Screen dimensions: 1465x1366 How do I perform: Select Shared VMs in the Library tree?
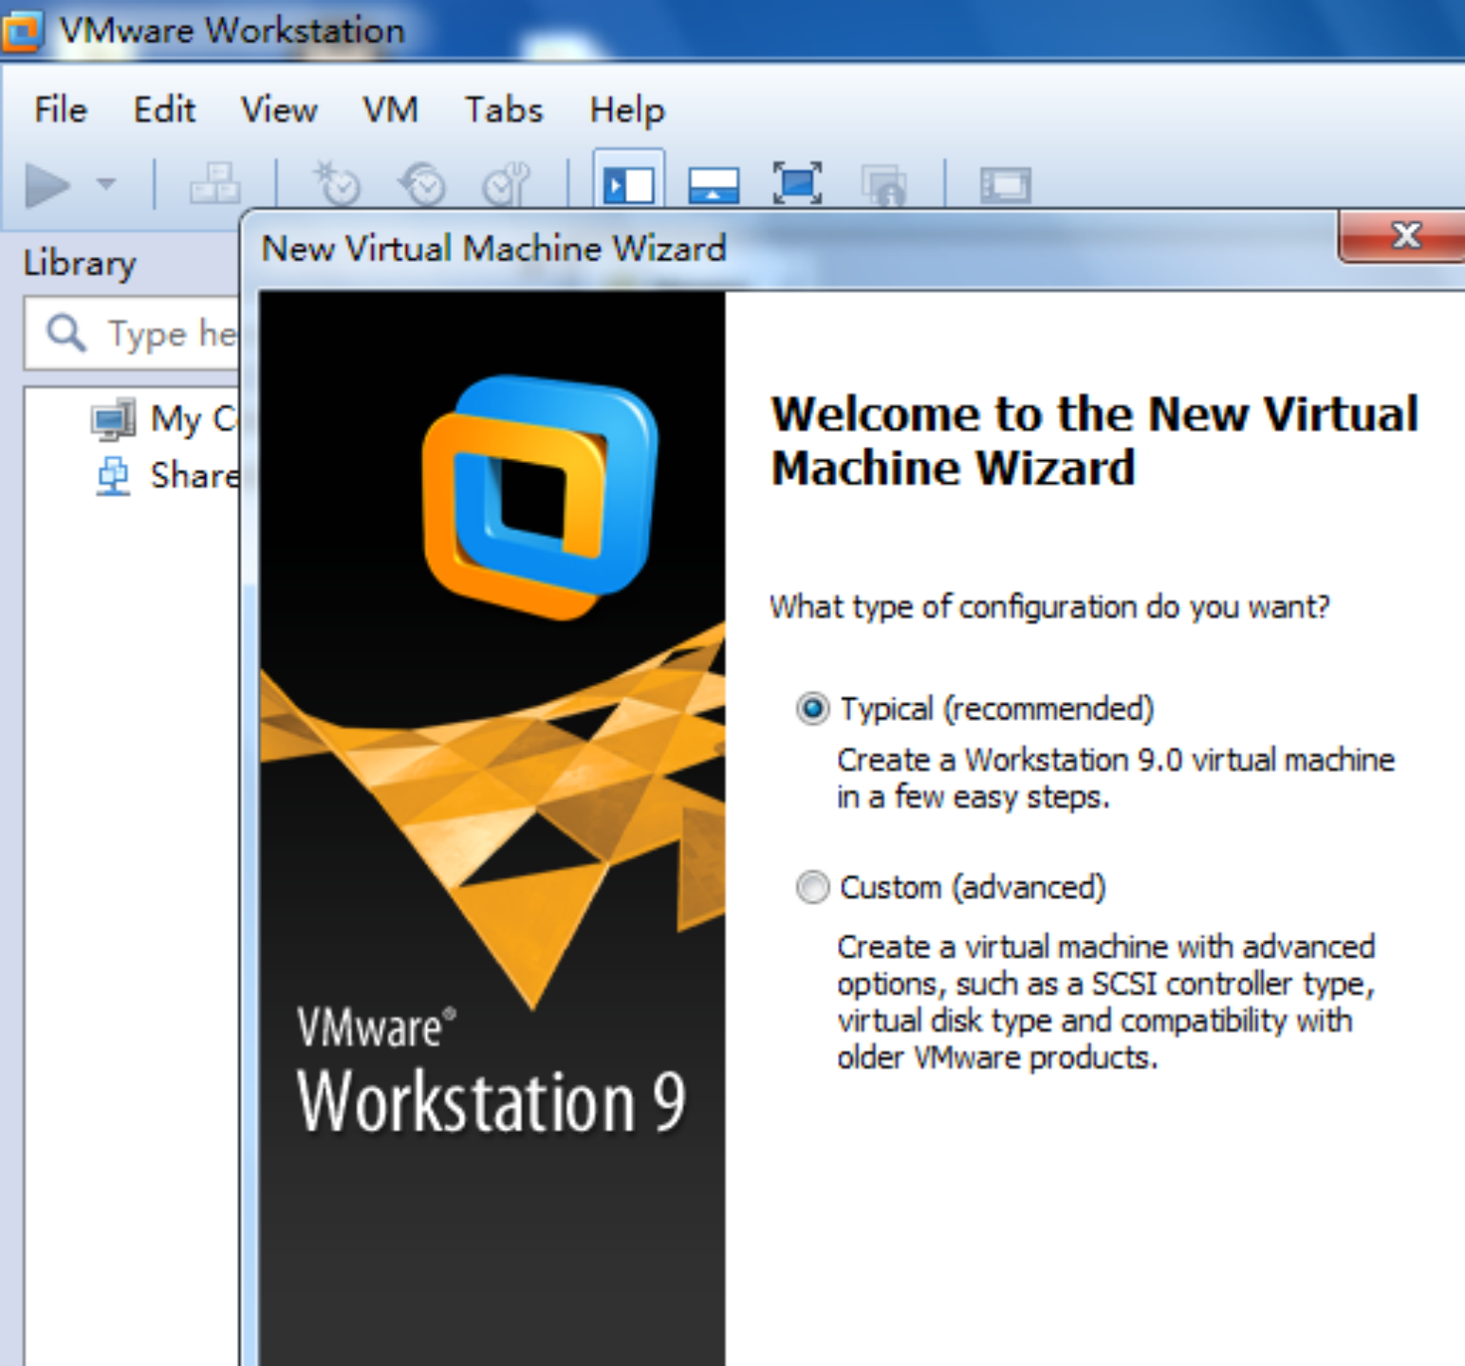click(166, 474)
